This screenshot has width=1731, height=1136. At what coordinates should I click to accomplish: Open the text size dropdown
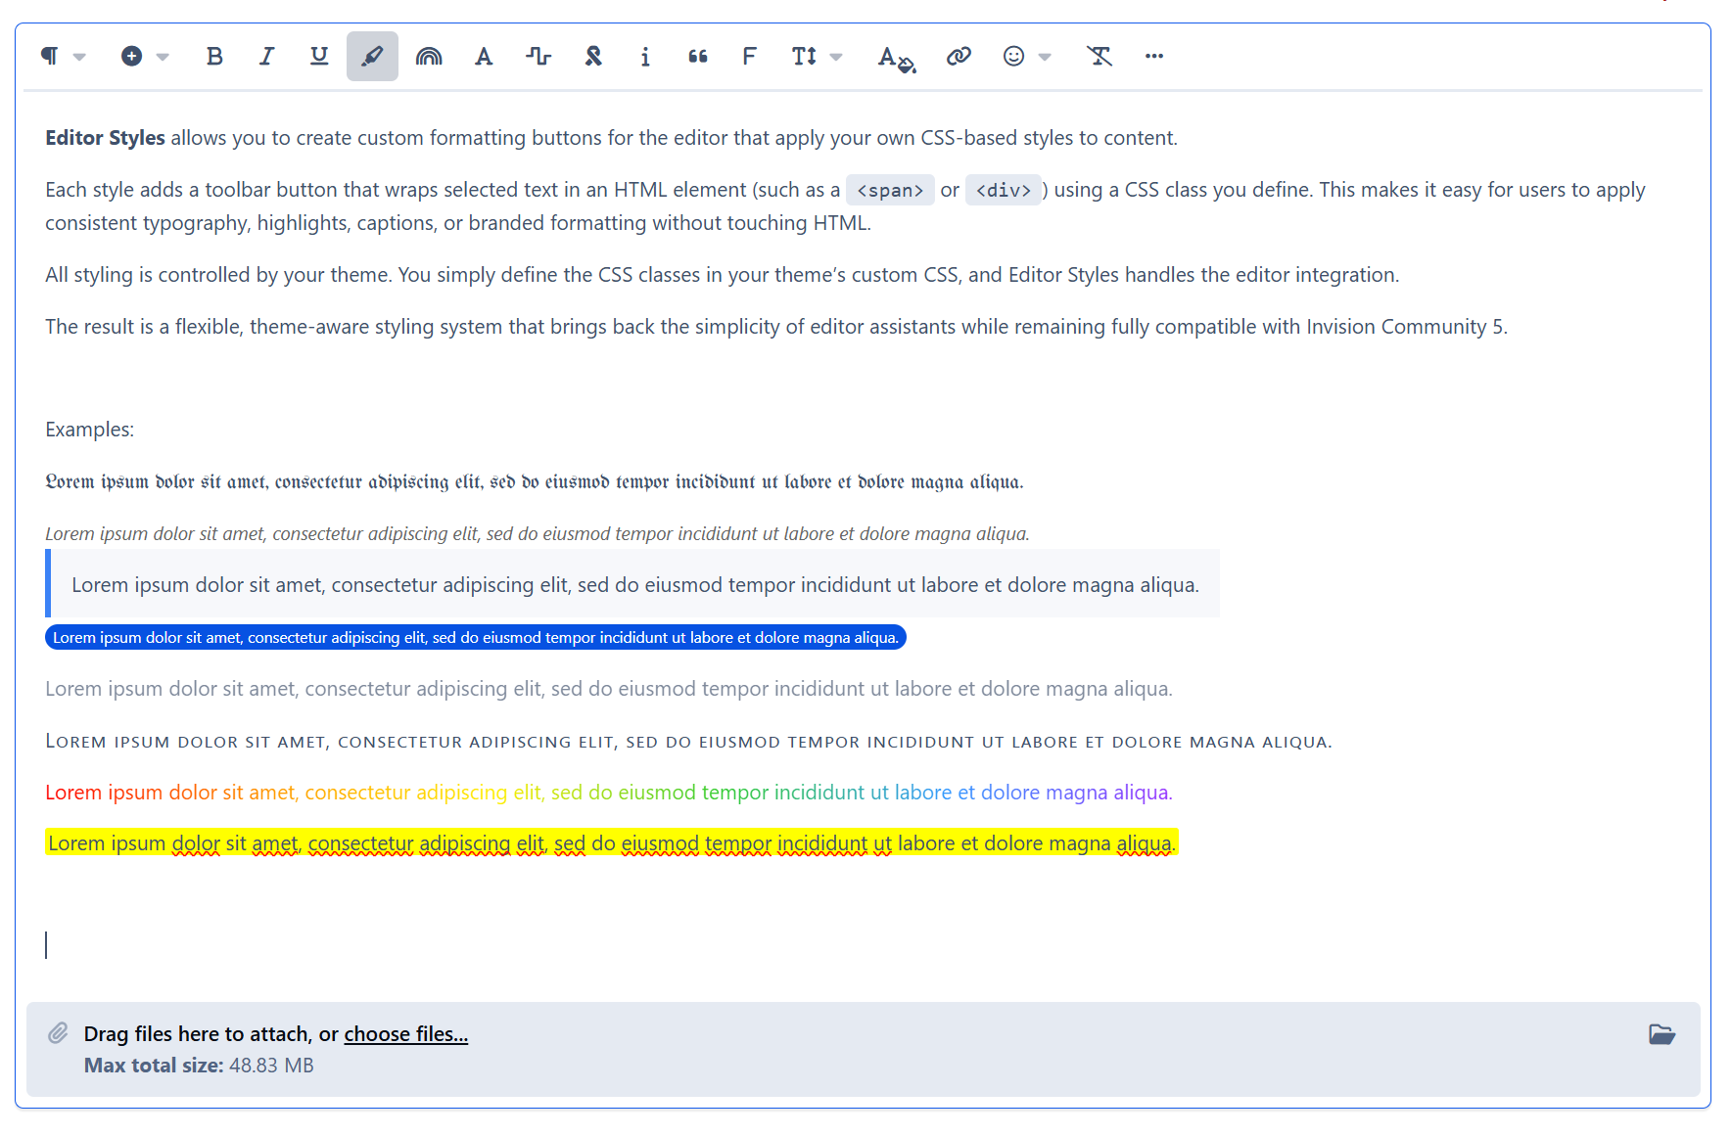point(816,57)
